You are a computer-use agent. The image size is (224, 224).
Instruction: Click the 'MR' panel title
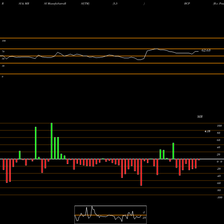coord(200,116)
